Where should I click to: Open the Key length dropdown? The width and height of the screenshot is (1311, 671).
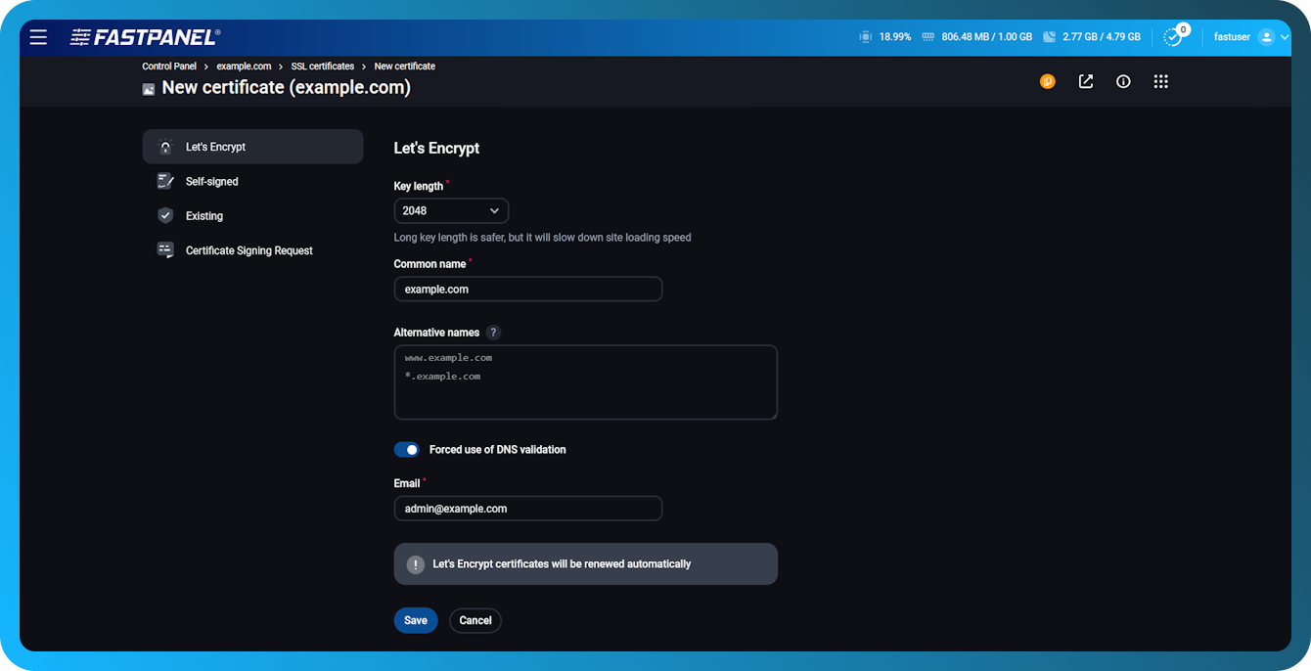[x=451, y=210]
